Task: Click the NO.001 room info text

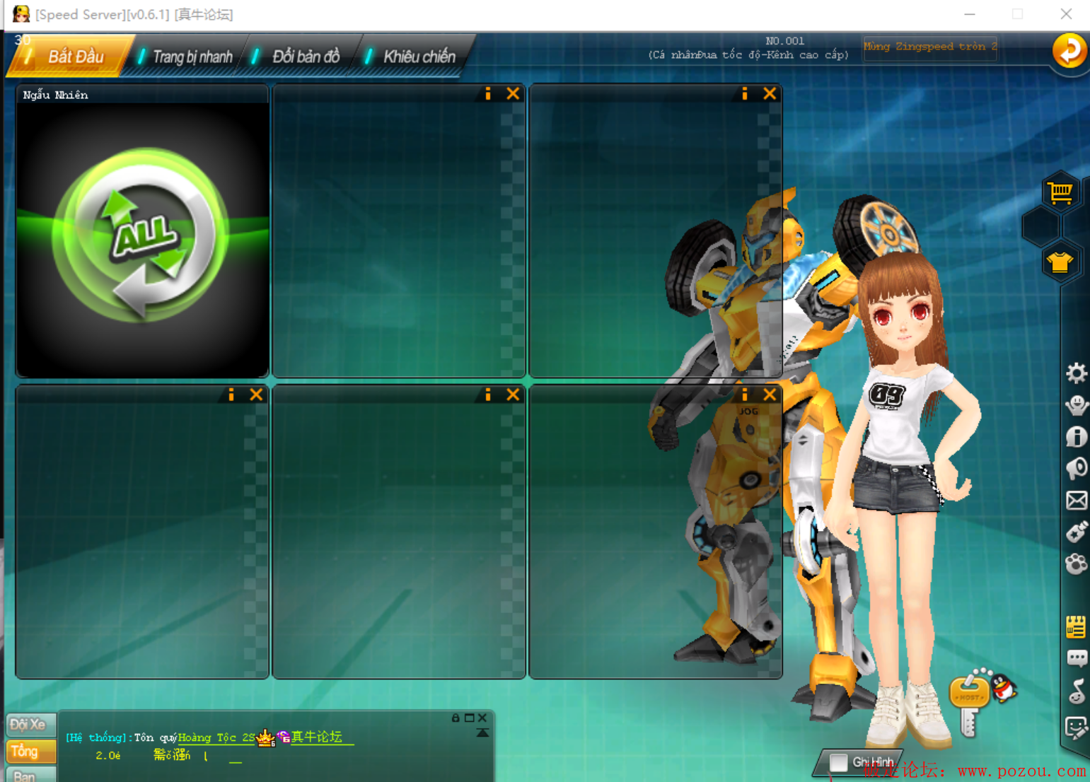Action: point(784,41)
